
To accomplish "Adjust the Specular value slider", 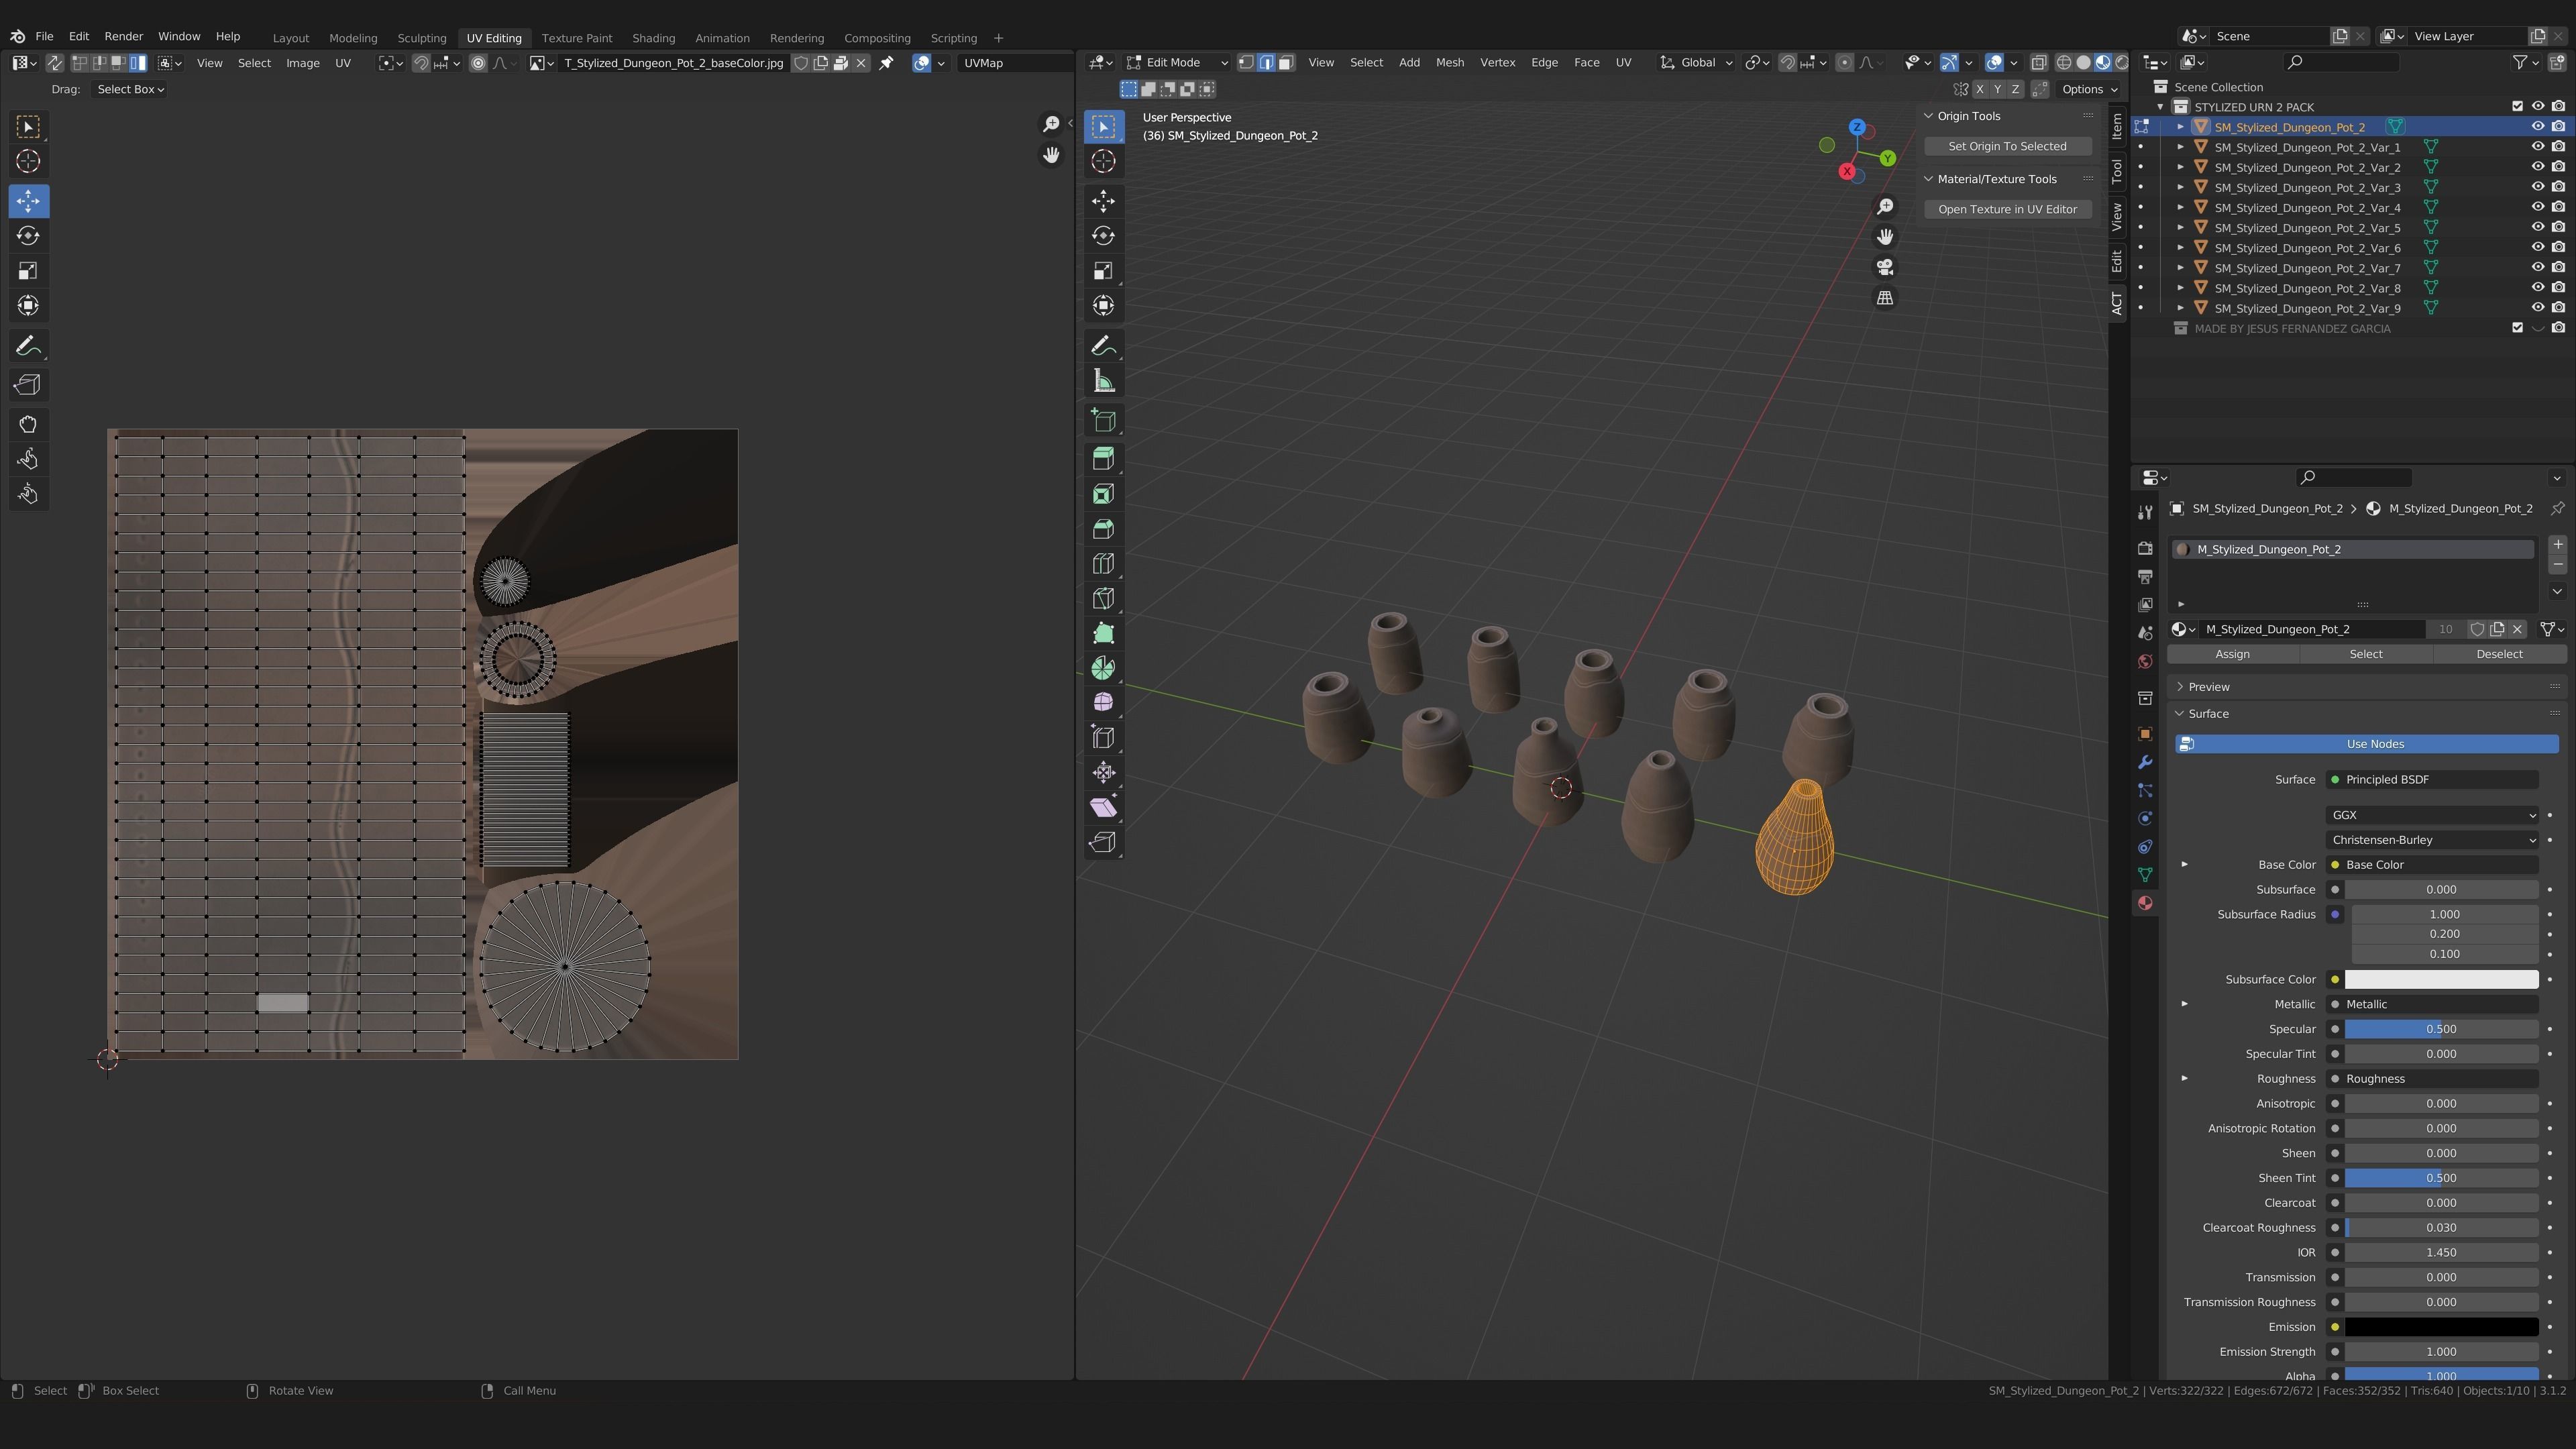I will pos(2441,1029).
